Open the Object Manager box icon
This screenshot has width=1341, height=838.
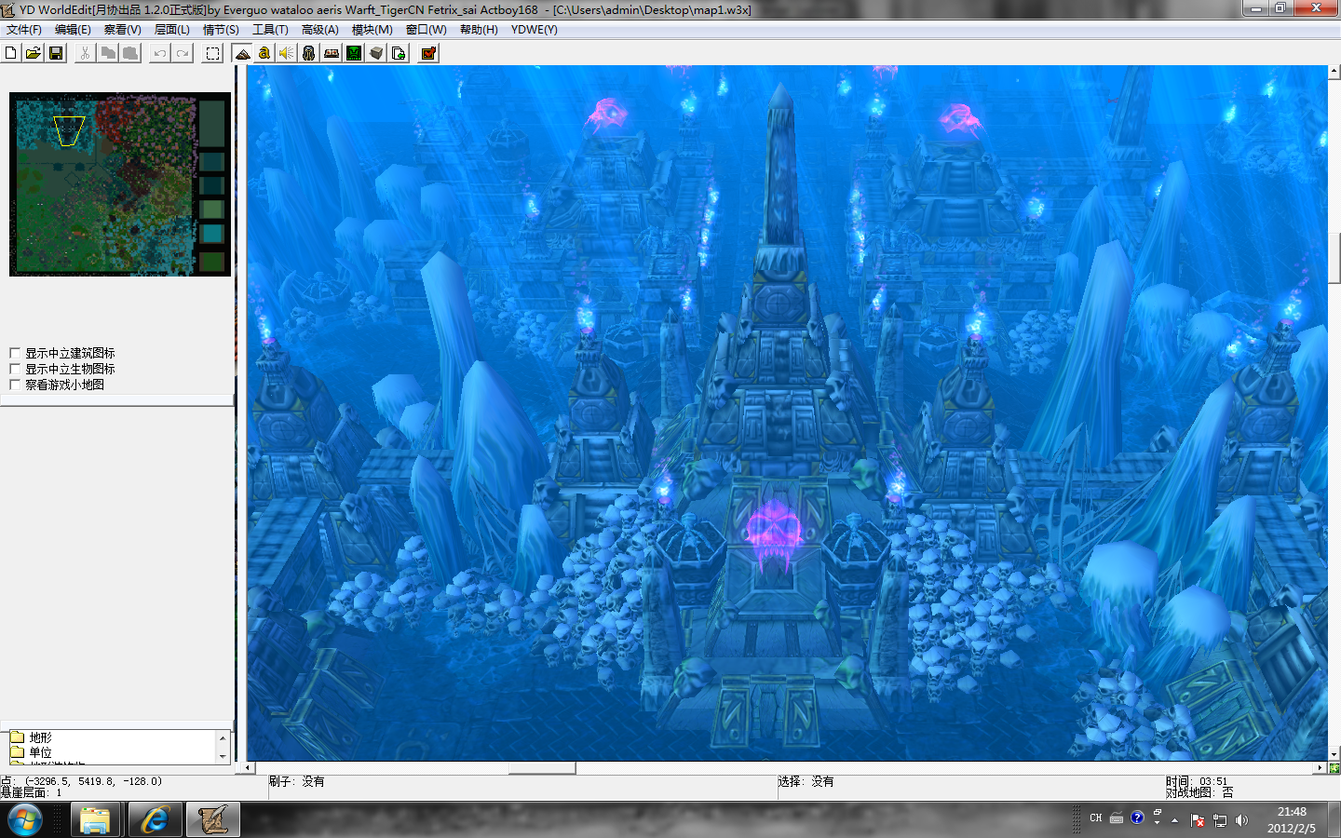(376, 53)
